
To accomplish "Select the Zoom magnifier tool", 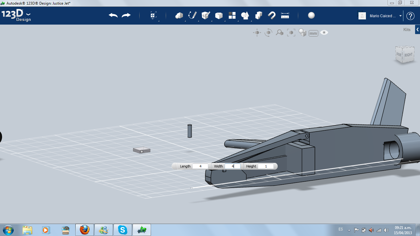I will pos(279,33).
